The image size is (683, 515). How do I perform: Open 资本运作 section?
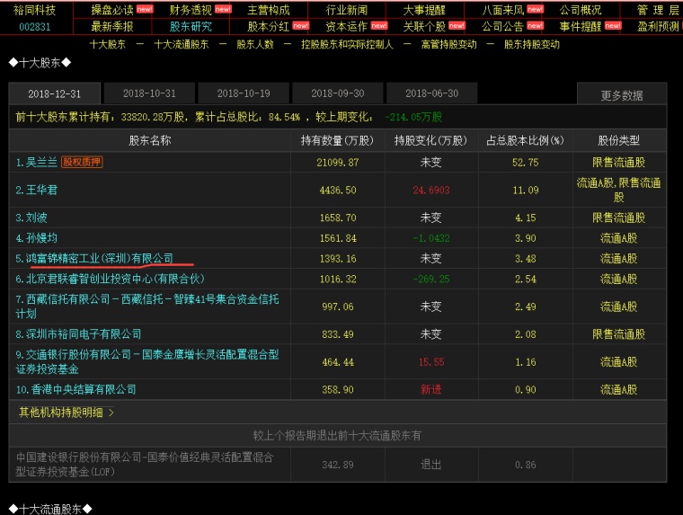coord(346,27)
